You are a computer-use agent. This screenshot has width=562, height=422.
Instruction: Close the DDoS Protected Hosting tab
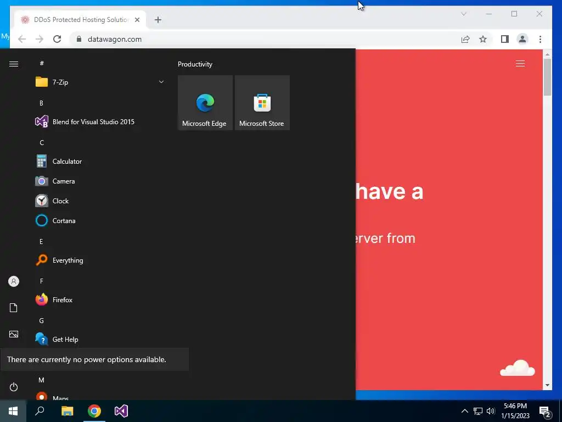click(x=137, y=20)
